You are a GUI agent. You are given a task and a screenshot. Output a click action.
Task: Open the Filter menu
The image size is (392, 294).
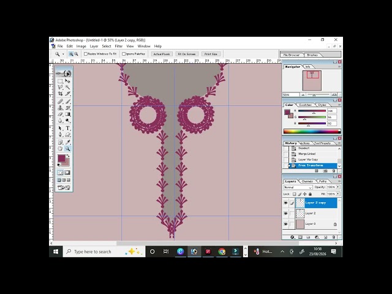click(x=119, y=47)
